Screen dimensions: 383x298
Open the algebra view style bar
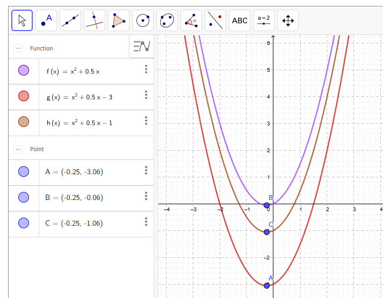tap(141, 47)
